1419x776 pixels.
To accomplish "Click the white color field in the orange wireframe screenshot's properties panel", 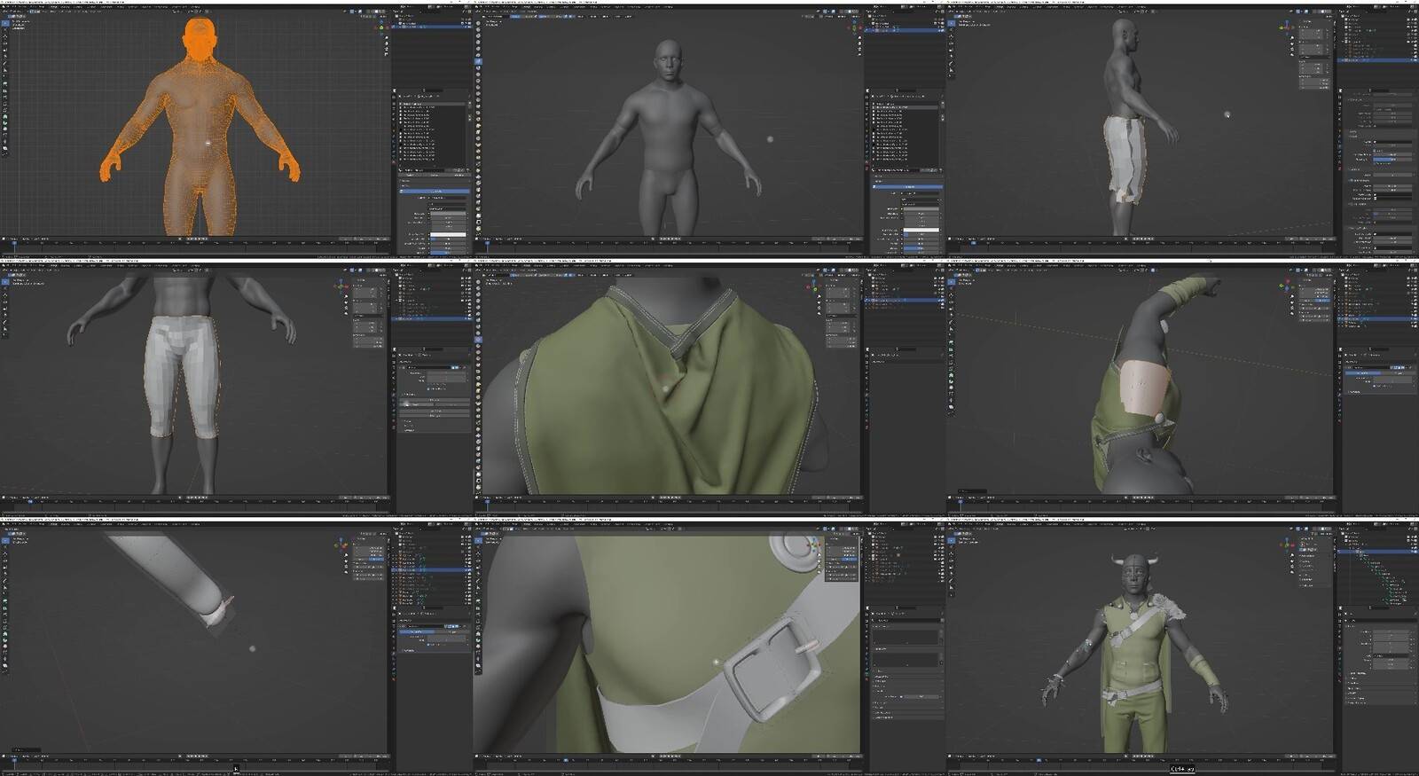I will pyautogui.click(x=448, y=233).
